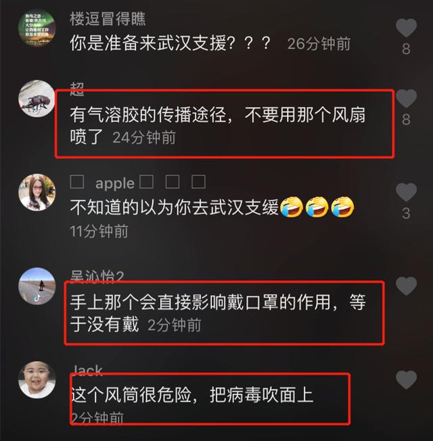The height and width of the screenshot is (441, 433).
Task: Tap the username Jack
Action: click(x=87, y=371)
